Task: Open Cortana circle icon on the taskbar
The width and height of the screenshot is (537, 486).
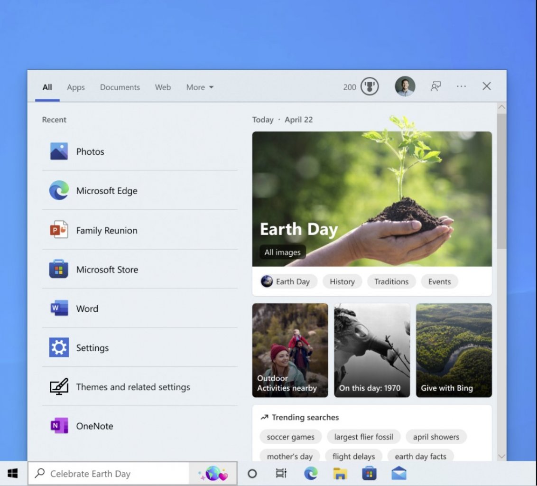Action: [x=252, y=474]
